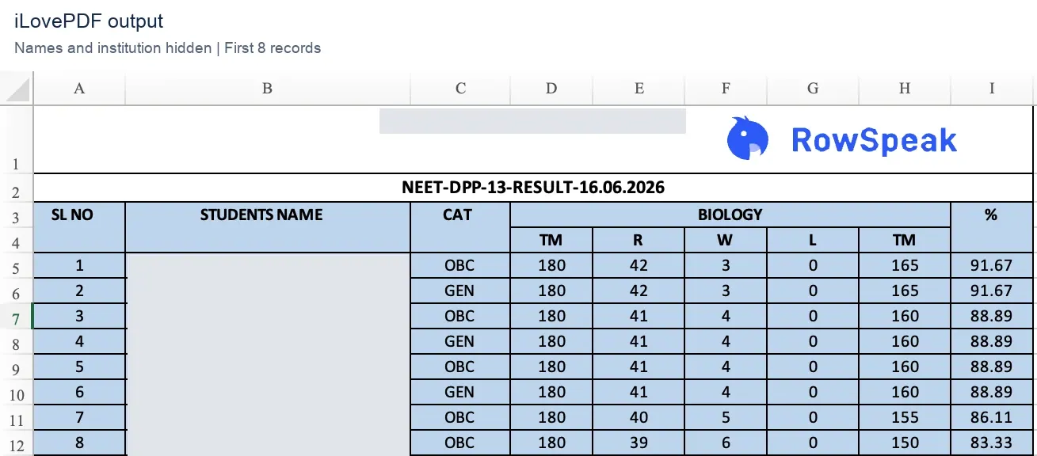This screenshot has height=456, width=1037.
Task: Click the select-all corner triangle
Action: (x=17, y=89)
